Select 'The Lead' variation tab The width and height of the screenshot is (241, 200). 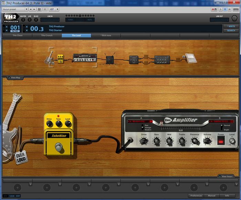point(76,36)
